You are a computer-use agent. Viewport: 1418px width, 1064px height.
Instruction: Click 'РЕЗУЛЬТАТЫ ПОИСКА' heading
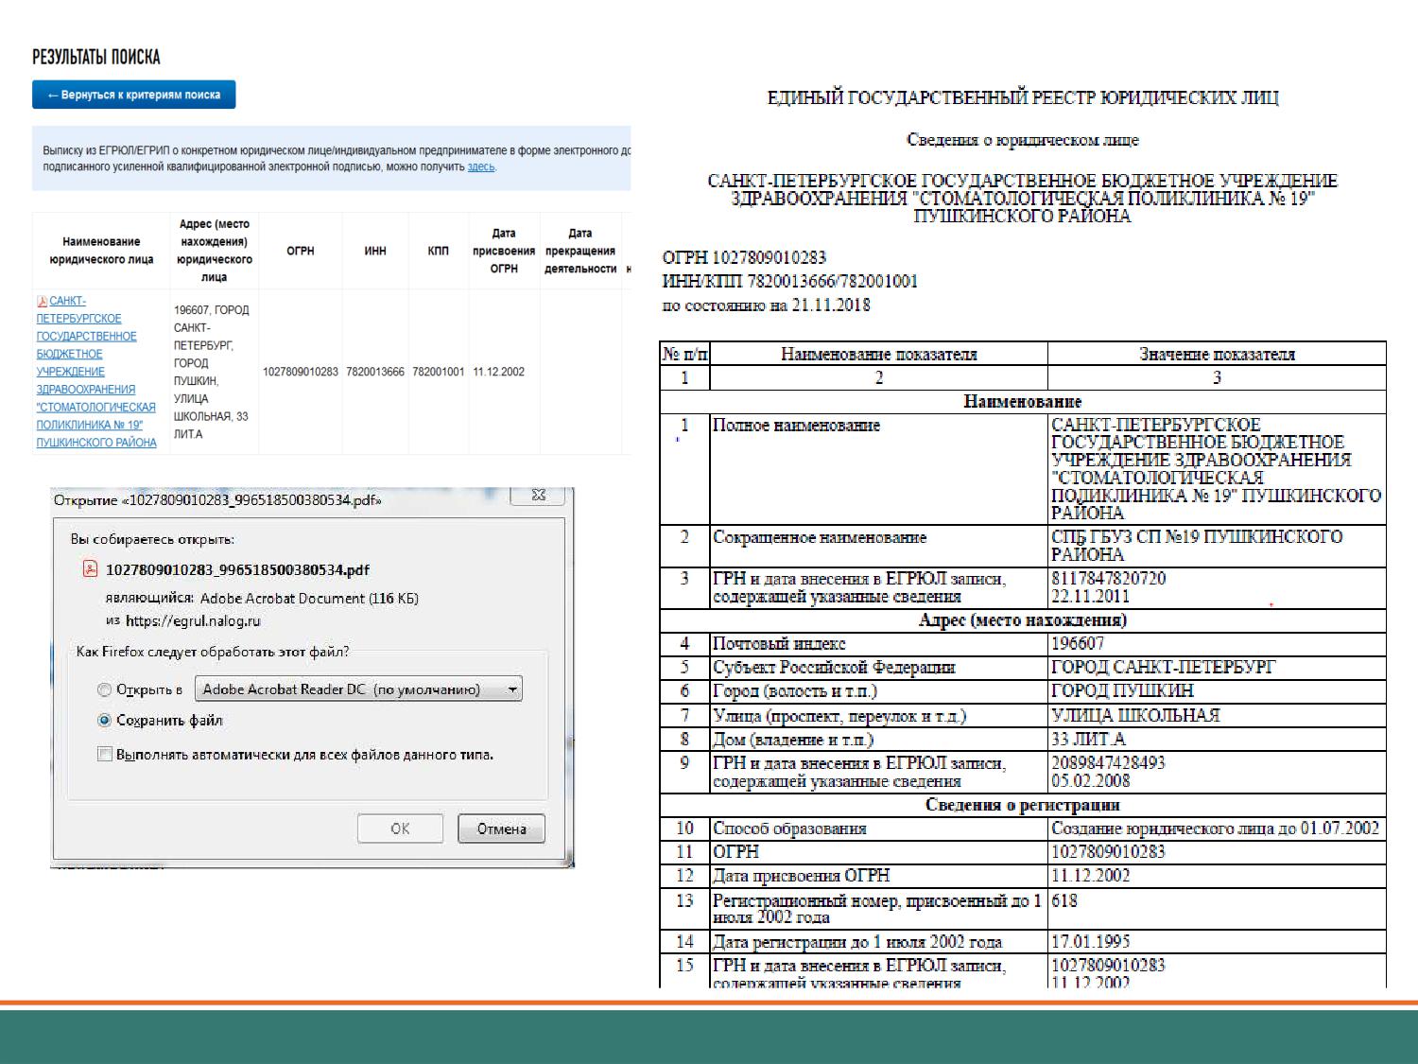click(x=96, y=57)
